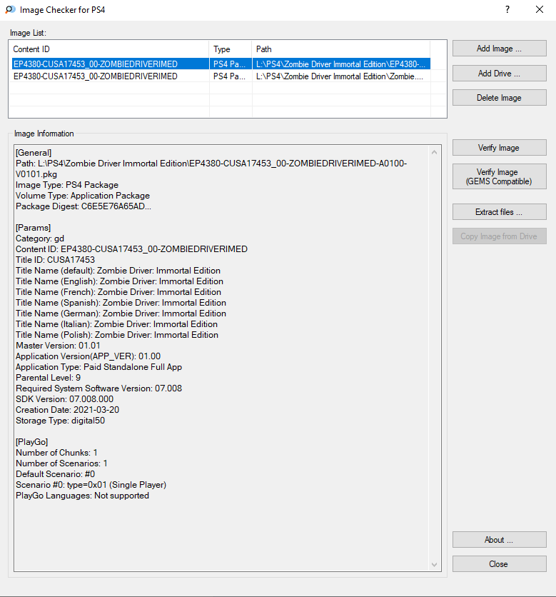Screen dimensions: 556x597
Task: Click the Parental Level: 9 line
Action: click(49, 377)
